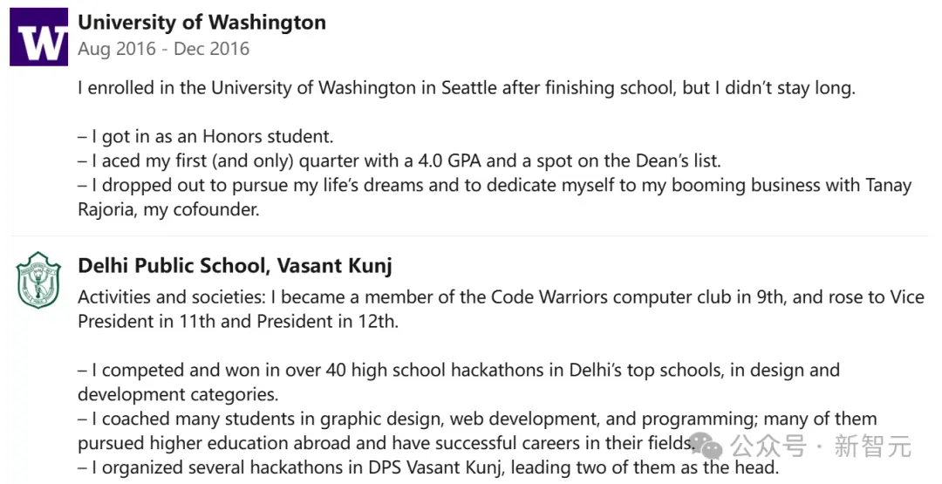Click the Delhi Public School crest logo
This screenshot has height=484, width=942.
[38, 281]
